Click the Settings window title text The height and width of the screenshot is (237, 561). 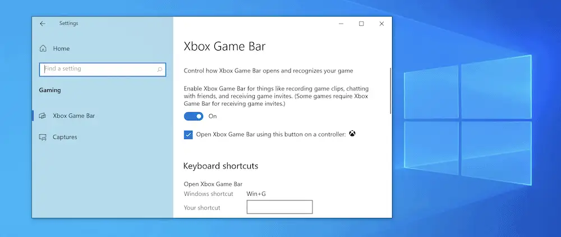click(x=68, y=23)
